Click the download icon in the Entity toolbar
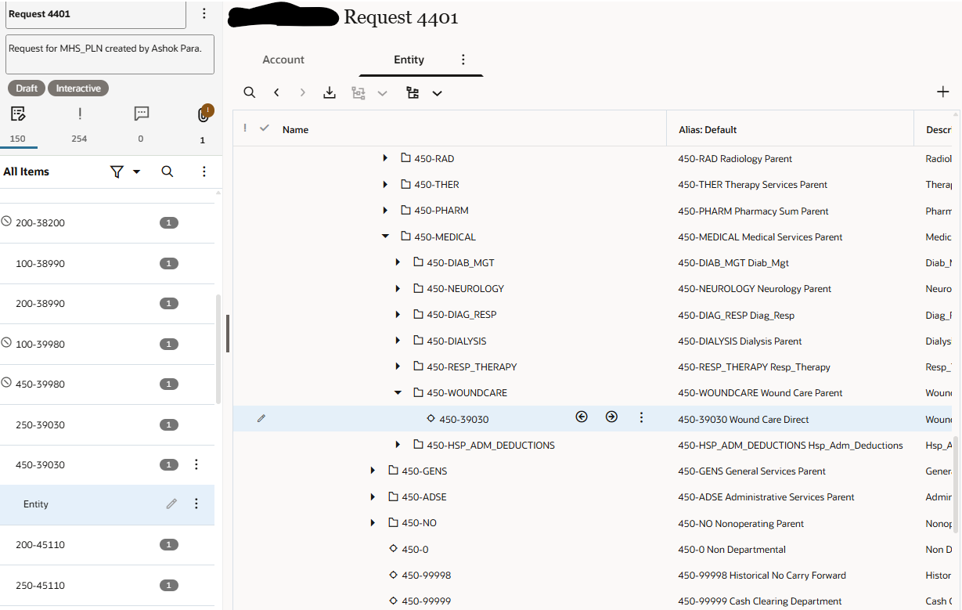This screenshot has width=962, height=610. [330, 92]
